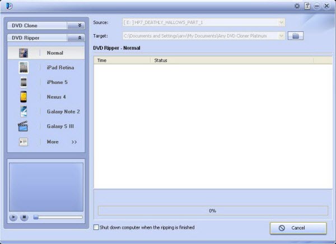The height and width of the screenshot is (244, 336).
Task: Click the DVD Clone header label
Action: click(x=25, y=26)
